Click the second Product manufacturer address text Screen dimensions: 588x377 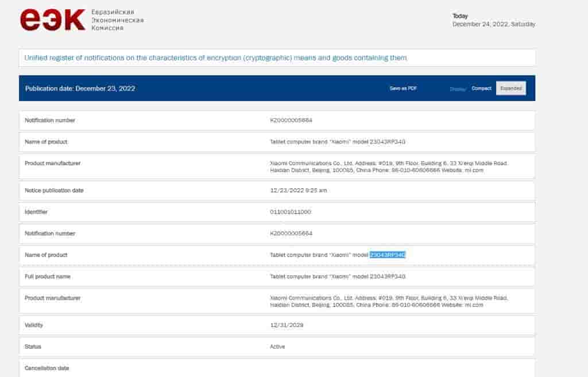coord(389,301)
